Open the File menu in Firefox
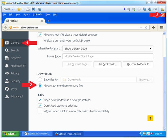The height and width of the screenshot is (138, 167). point(5,14)
